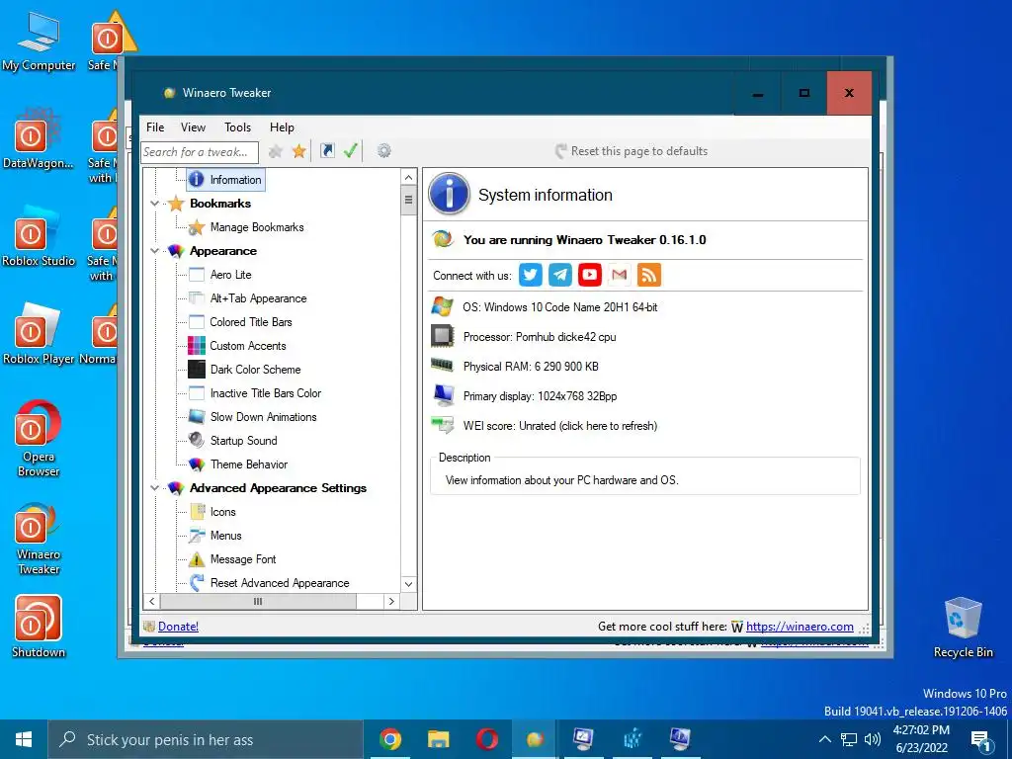Click tree horizontal scroll right arrow
The image size is (1012, 759).
coord(391,601)
